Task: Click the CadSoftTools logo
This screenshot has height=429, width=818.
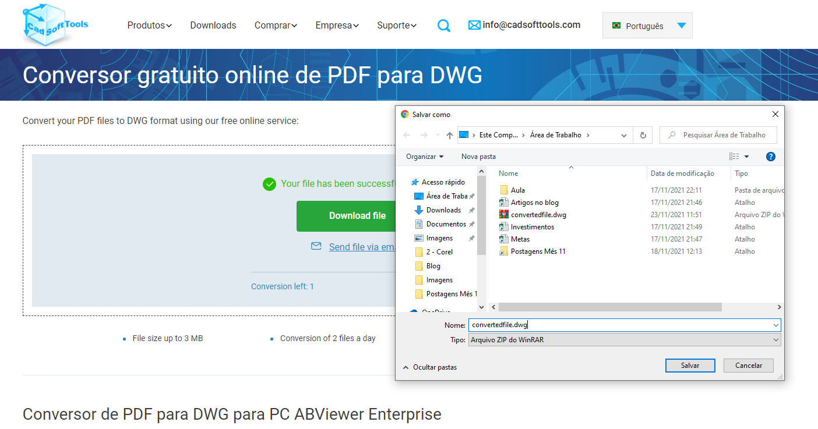Action: tap(56, 24)
